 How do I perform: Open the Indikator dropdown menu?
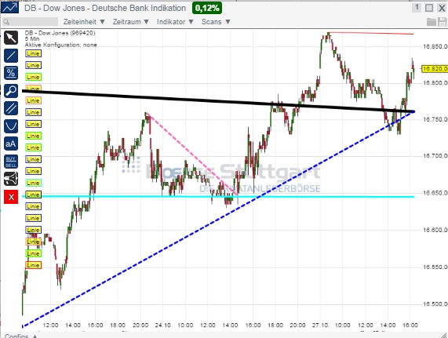(x=175, y=22)
